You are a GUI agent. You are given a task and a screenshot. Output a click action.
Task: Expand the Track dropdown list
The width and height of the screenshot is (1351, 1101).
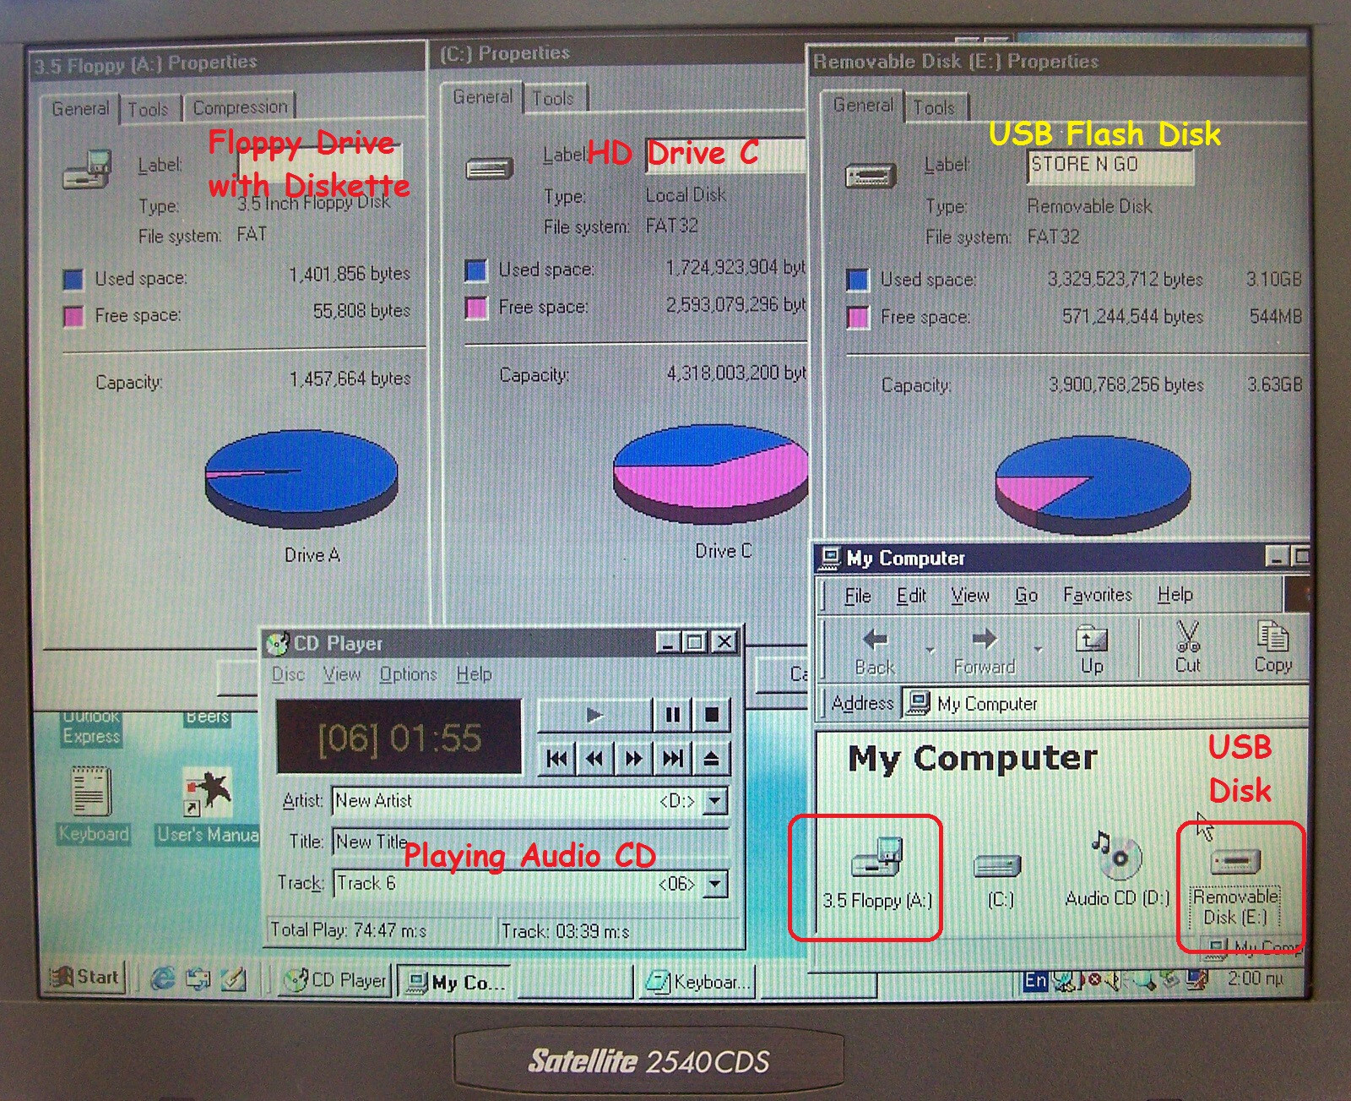click(x=715, y=884)
